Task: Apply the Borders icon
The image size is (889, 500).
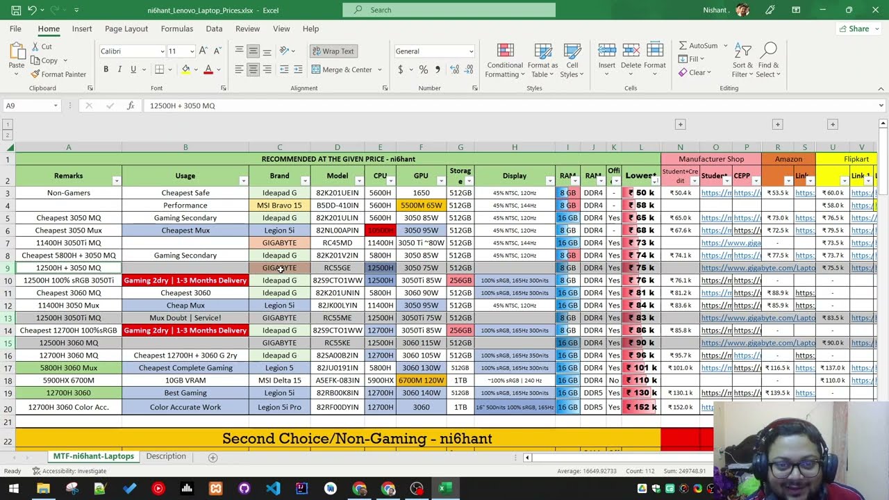Action: point(159,69)
